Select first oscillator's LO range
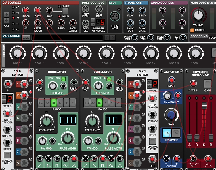Viewport: 216px width, 170px height. (x=41, y=103)
